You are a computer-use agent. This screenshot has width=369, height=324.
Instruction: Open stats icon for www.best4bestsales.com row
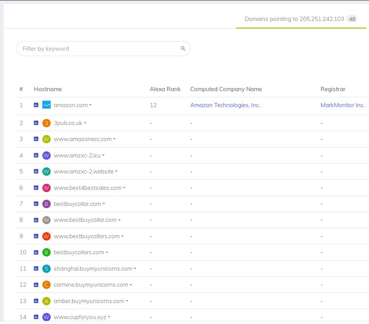click(x=36, y=188)
